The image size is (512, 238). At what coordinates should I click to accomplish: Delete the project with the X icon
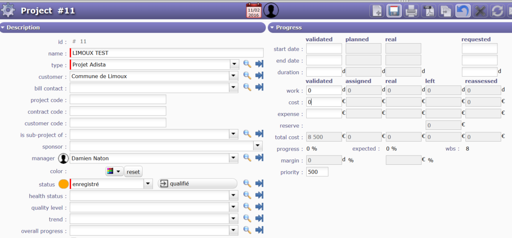pos(480,11)
